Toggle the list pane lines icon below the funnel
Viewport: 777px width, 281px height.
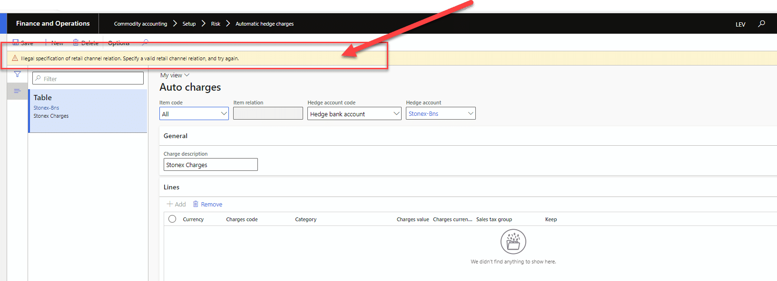(x=17, y=91)
